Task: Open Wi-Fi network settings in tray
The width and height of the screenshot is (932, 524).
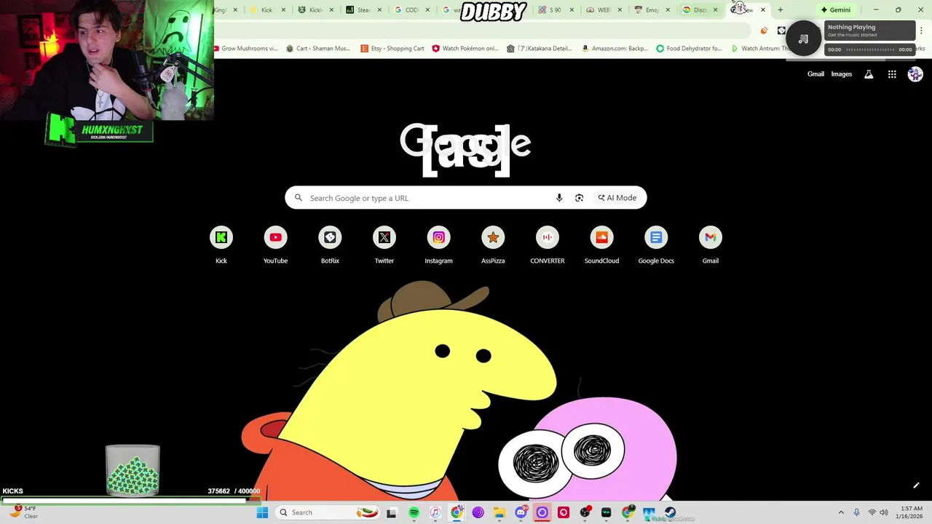Action: click(x=872, y=512)
